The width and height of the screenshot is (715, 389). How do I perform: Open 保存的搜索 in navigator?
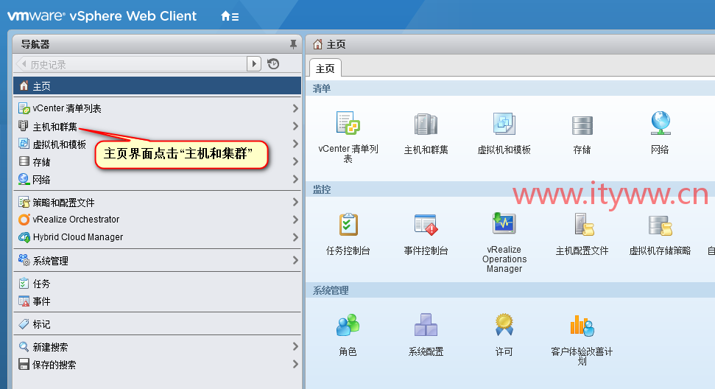158,365
